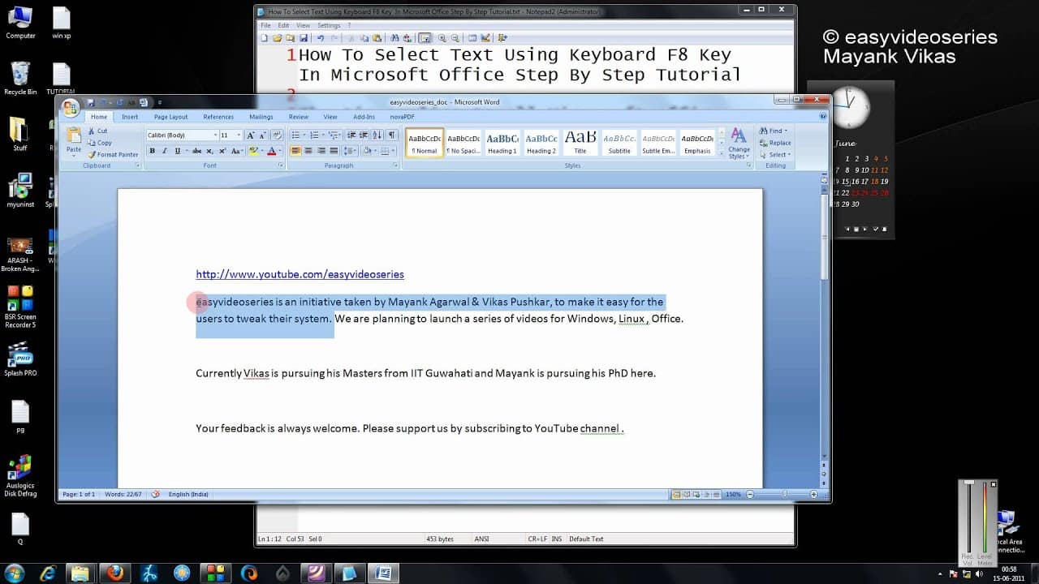Open Recycle Bin desktop icon
The width and height of the screenshot is (1039, 584).
pyautogui.click(x=21, y=79)
